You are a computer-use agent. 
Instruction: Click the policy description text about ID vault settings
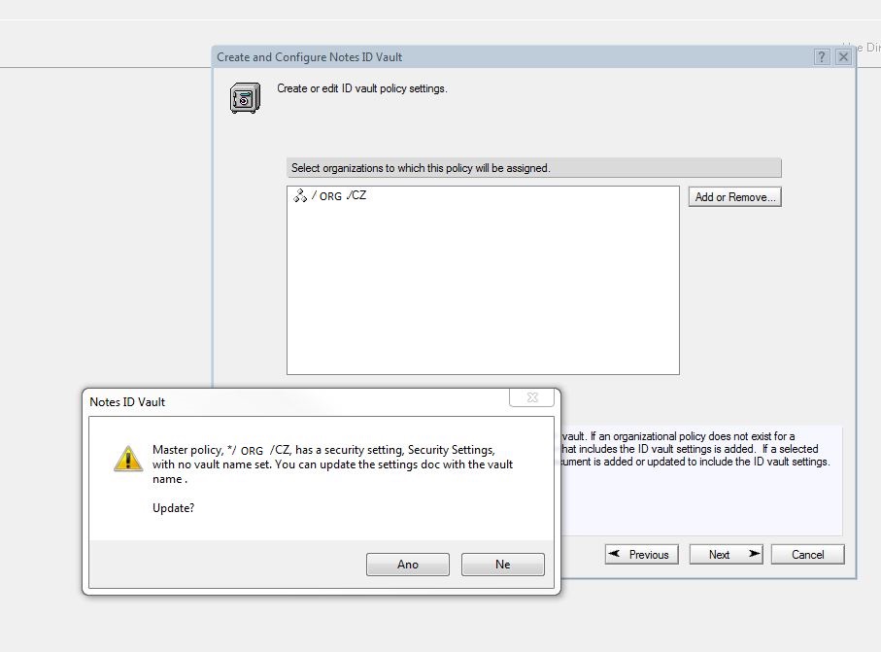tap(695, 449)
